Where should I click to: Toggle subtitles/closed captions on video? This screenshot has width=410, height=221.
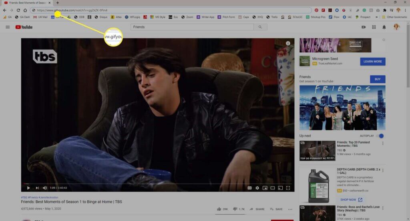[x=249, y=188]
